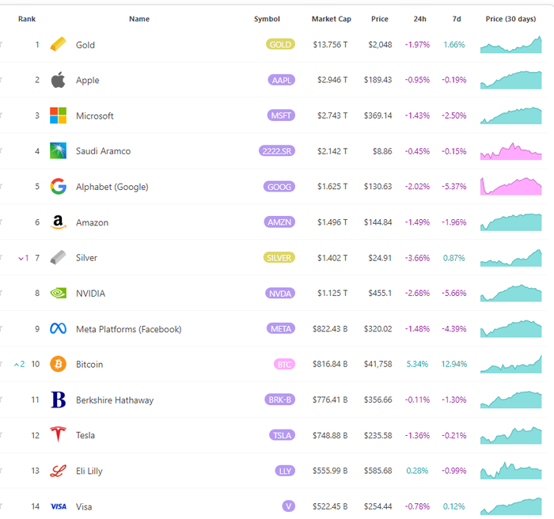The height and width of the screenshot is (519, 554).
Task: Click the AAPL symbol badge
Action: 280,80
